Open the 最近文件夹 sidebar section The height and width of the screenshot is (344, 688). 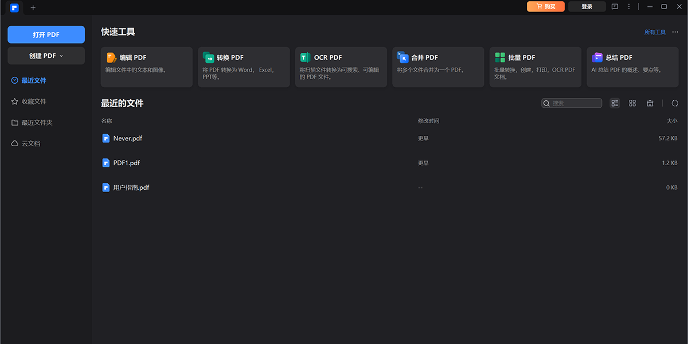(37, 123)
